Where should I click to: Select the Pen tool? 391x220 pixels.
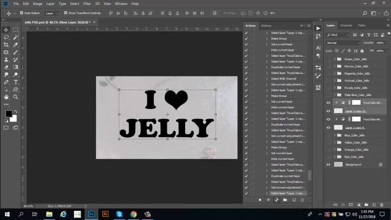(6, 82)
